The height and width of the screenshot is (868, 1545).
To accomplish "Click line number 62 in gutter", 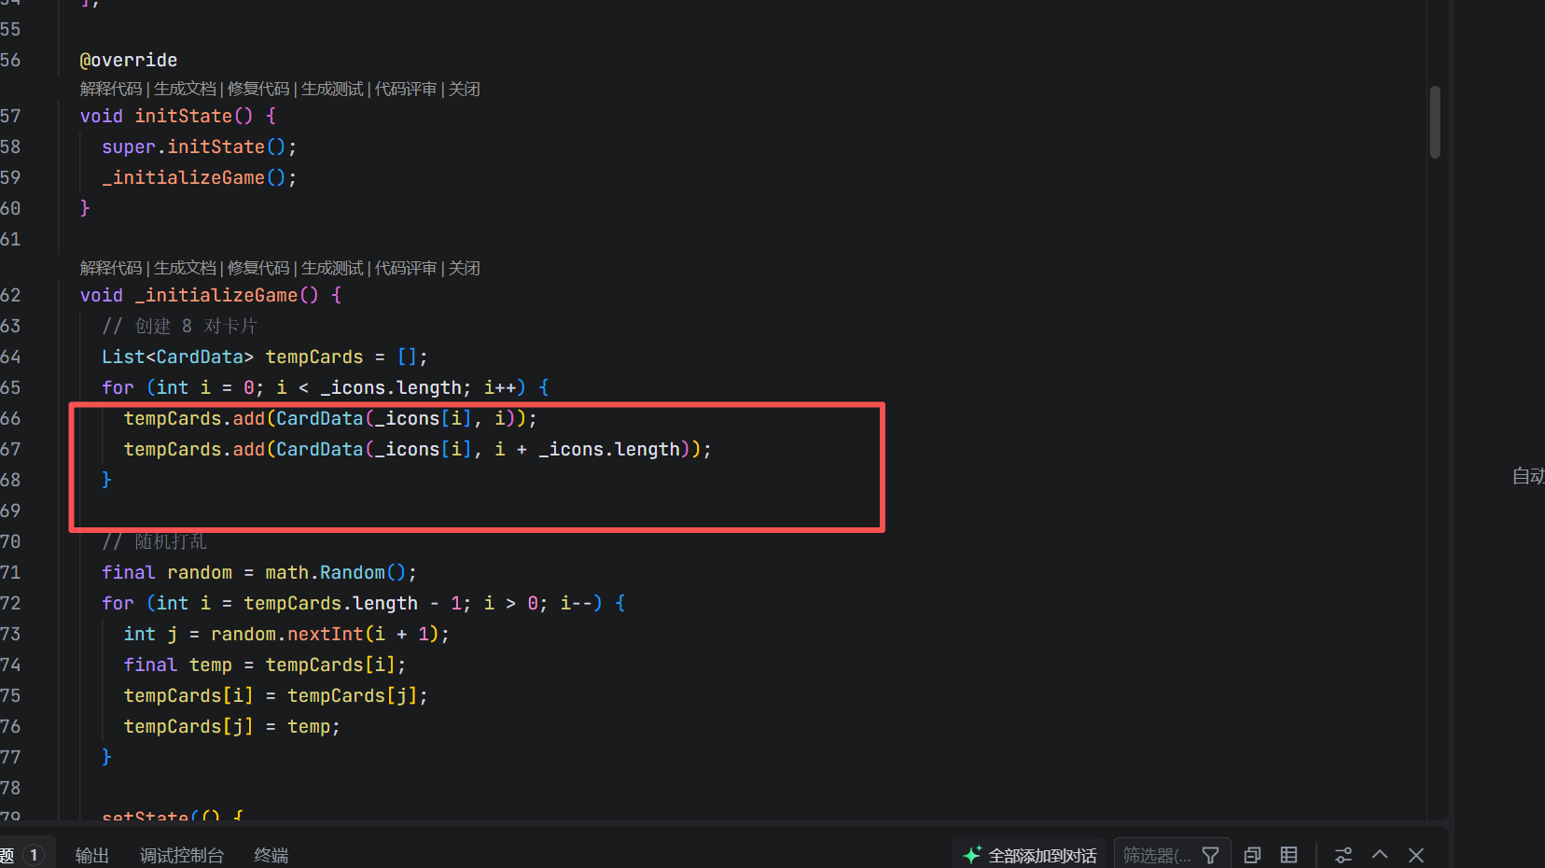I will (10, 295).
